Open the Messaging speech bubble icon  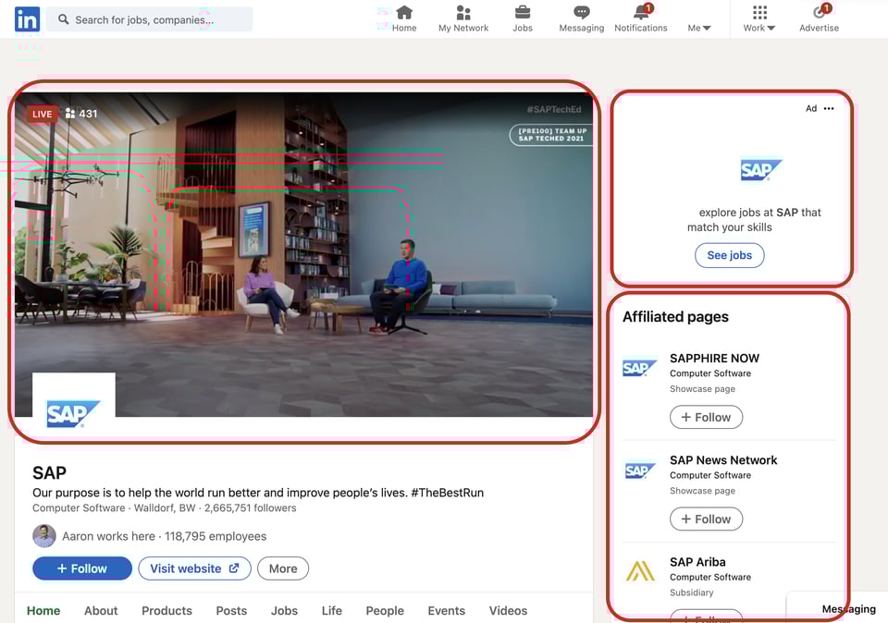pos(582,12)
